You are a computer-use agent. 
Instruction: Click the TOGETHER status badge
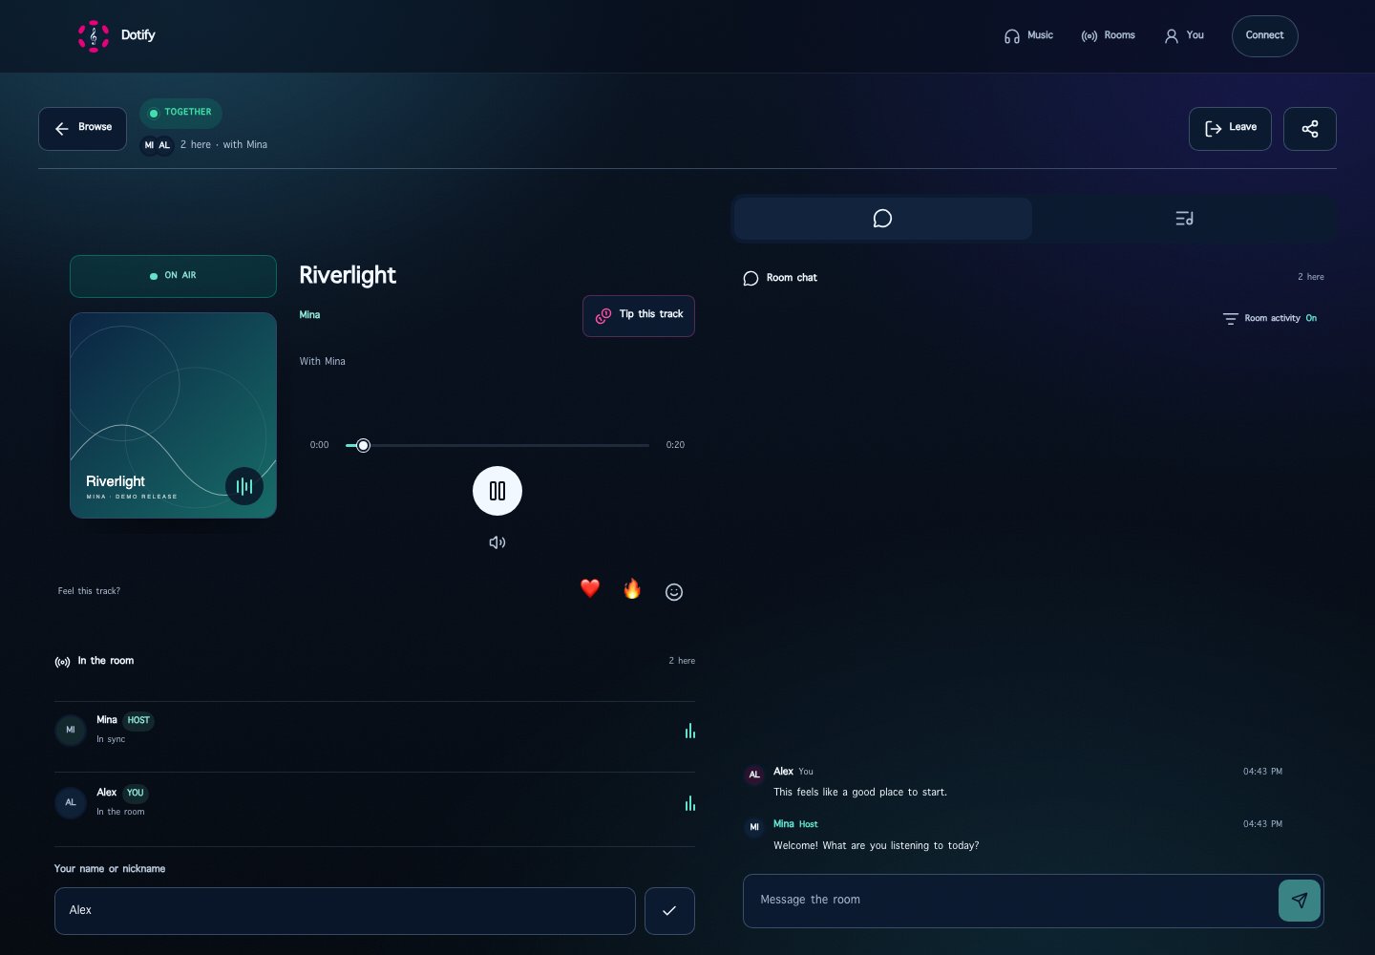pyautogui.click(x=180, y=113)
